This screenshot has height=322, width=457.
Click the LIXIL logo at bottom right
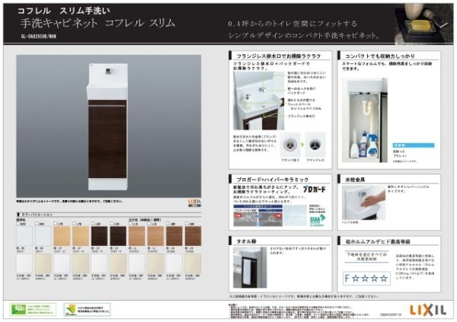pos(428,310)
